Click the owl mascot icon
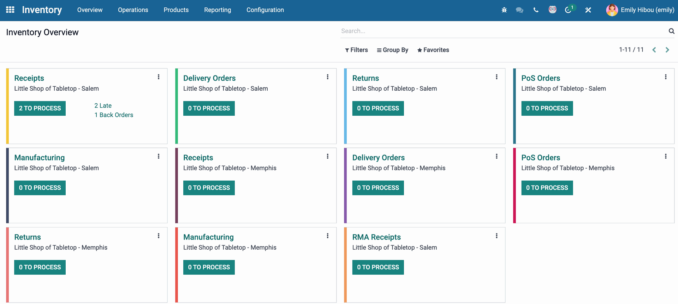This screenshot has width=678, height=304. tap(552, 10)
